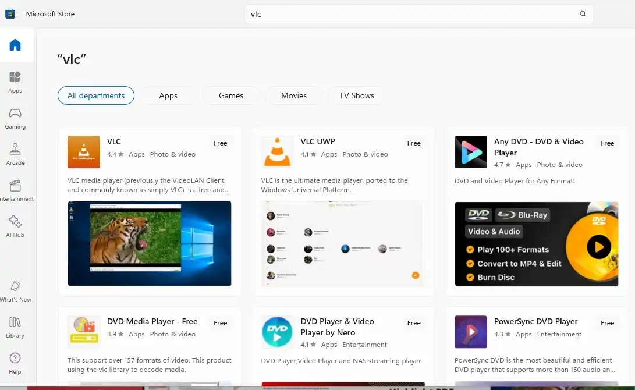This screenshot has height=390, width=635.
Task: Click the orange VLC app icon
Action: pyautogui.click(x=84, y=152)
